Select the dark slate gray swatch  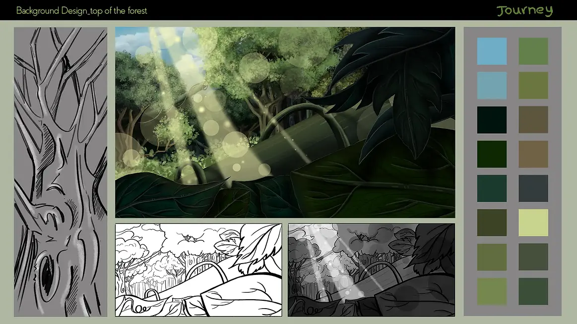coord(533,188)
